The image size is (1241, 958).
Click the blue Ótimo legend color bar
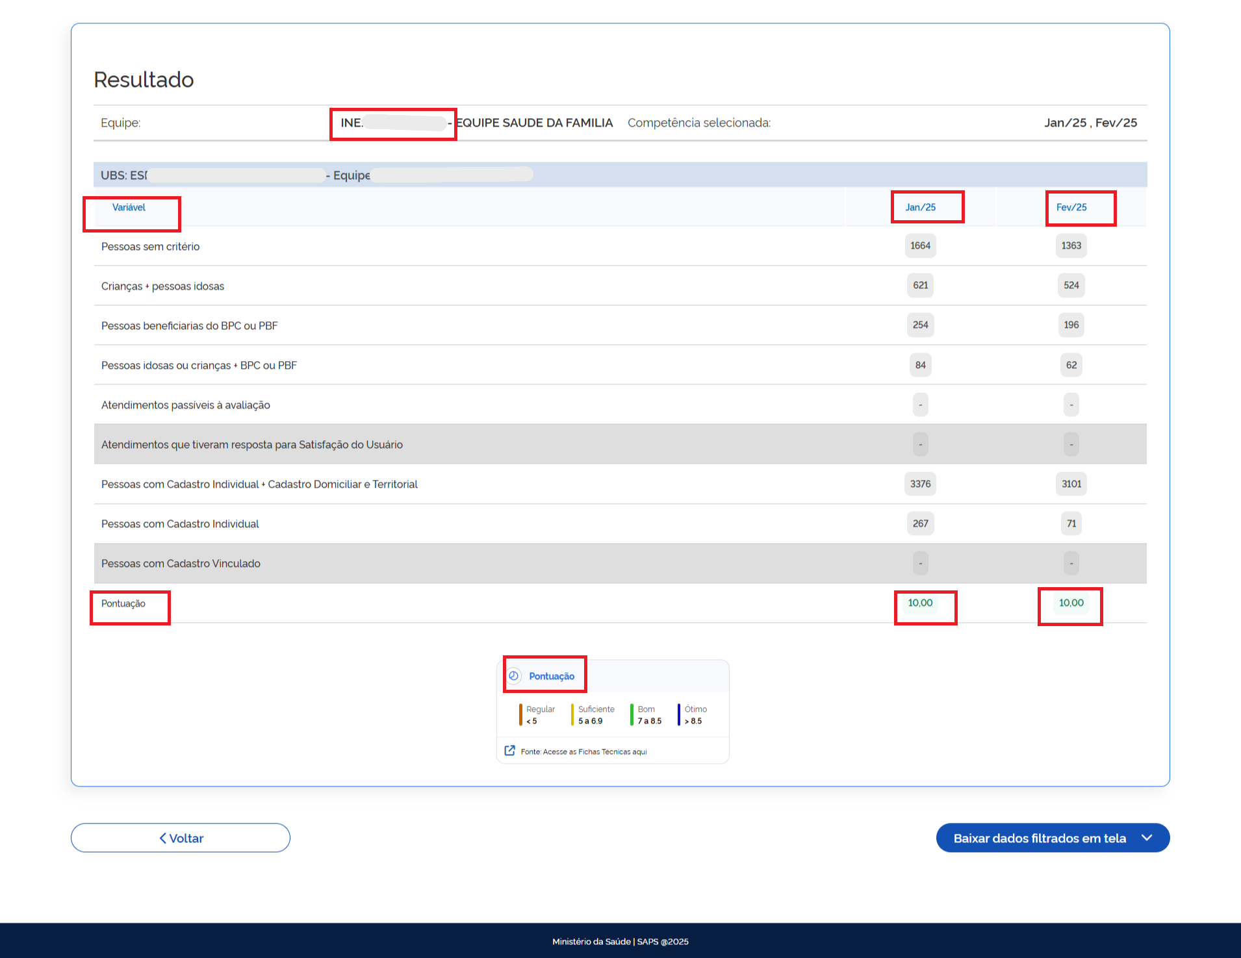[x=679, y=714]
